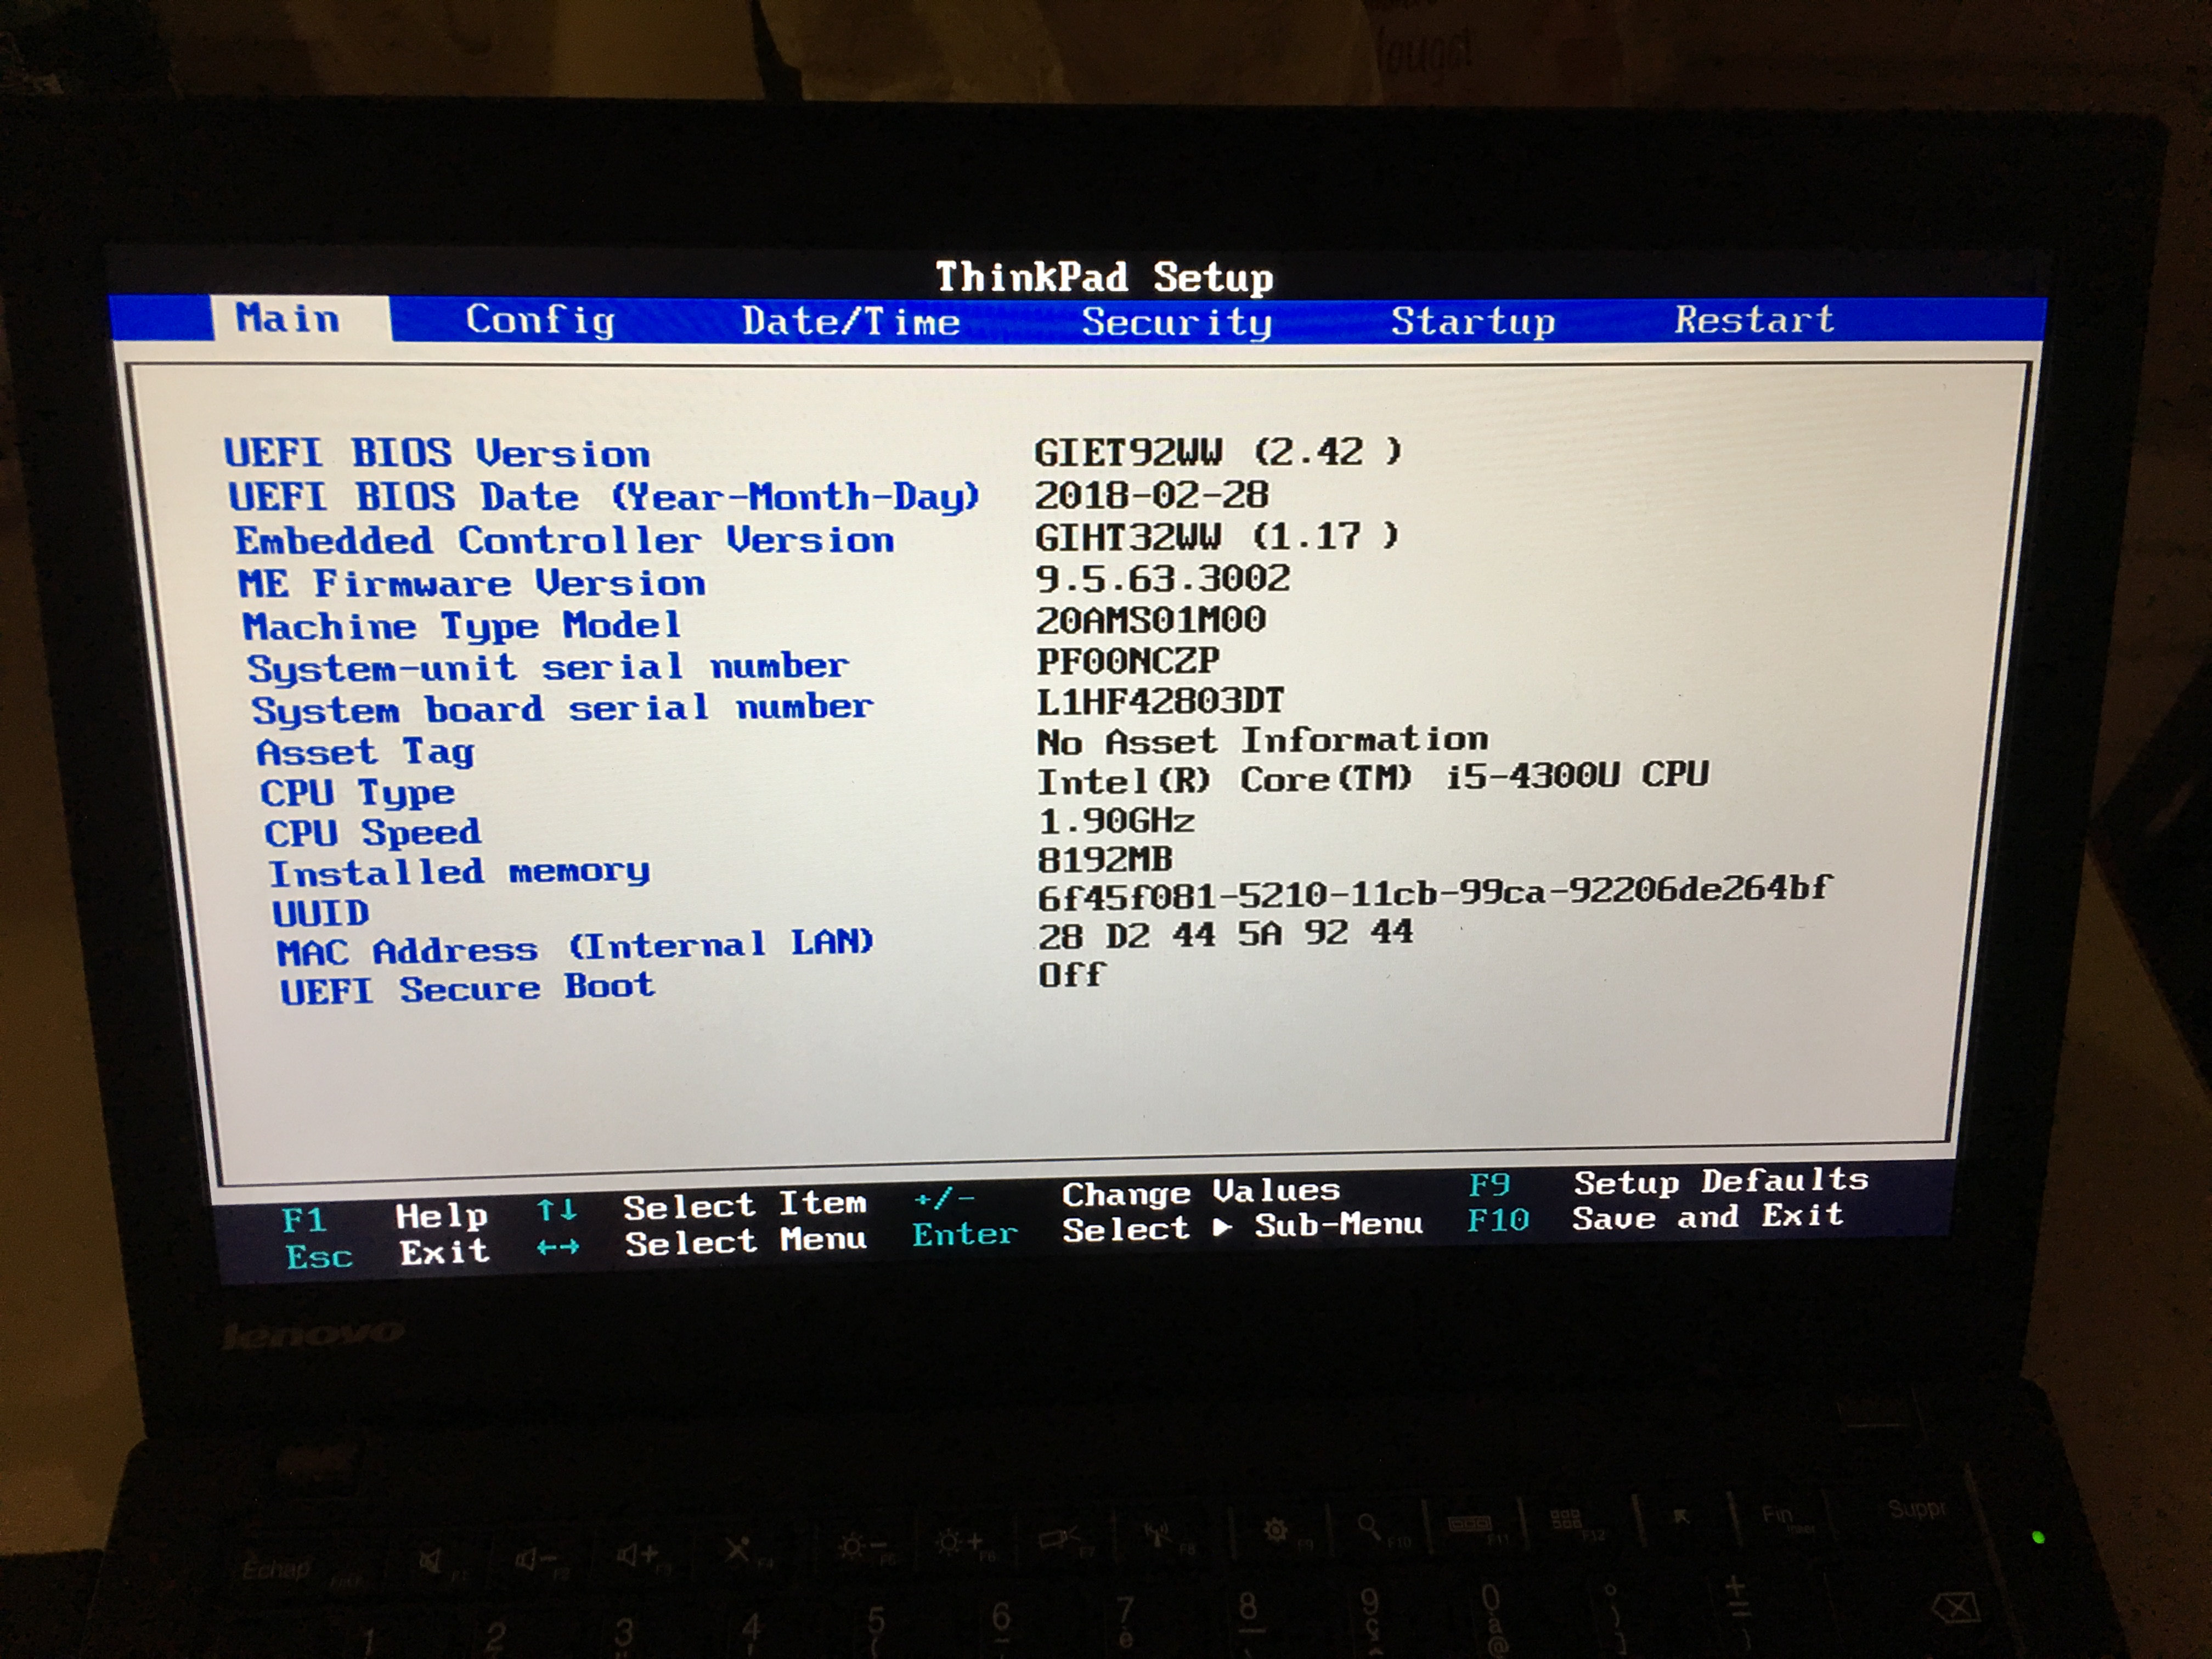Image resolution: width=2212 pixels, height=1659 pixels.
Task: Click the Off value for Secure Boot
Action: [1070, 974]
